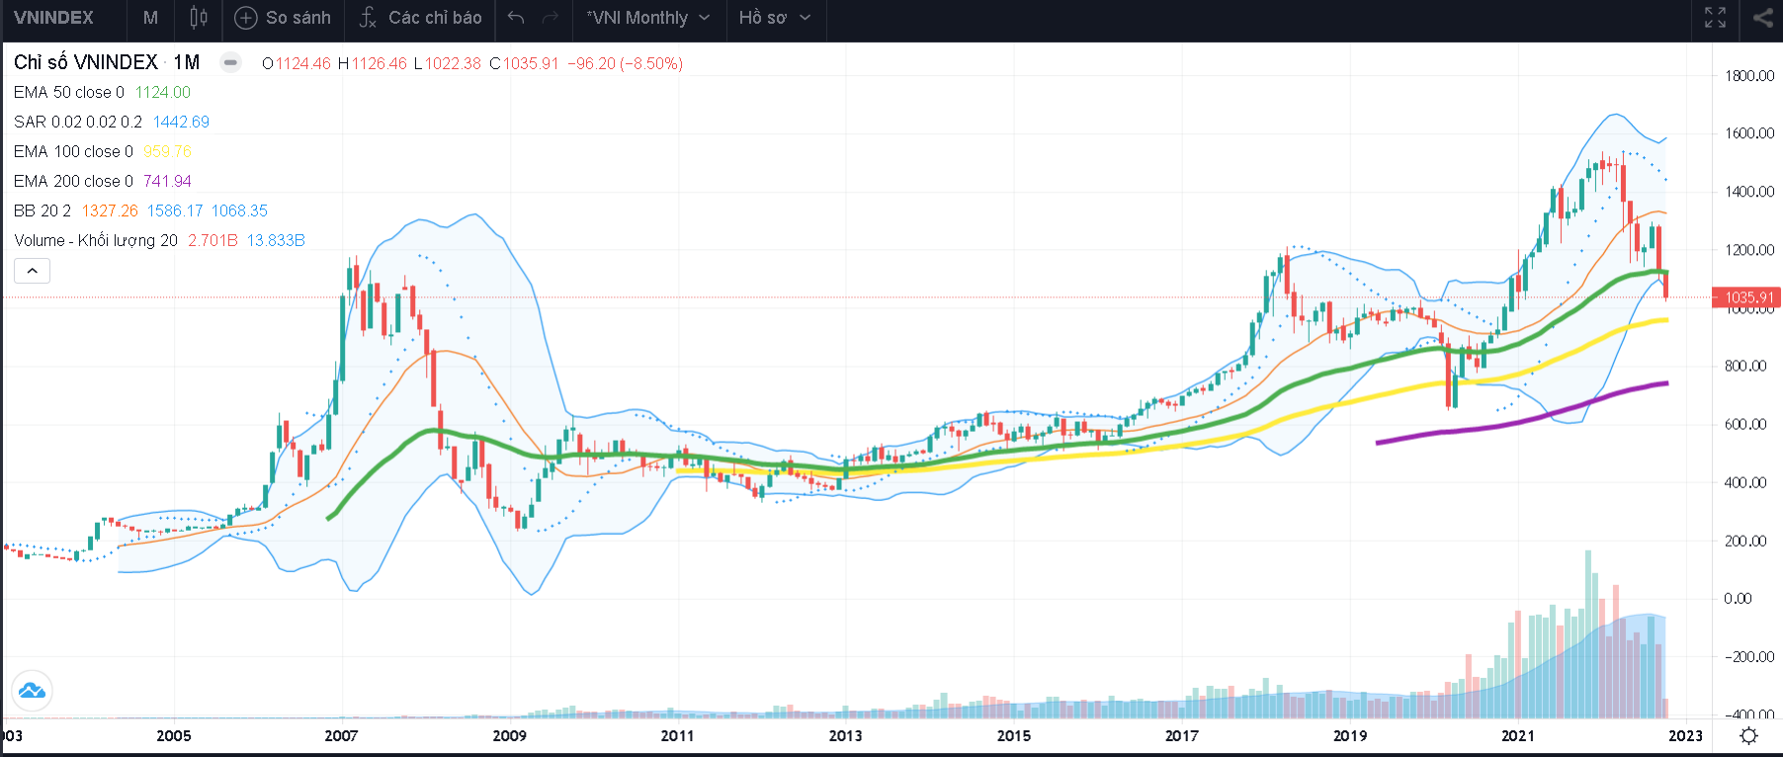Click the EMA 50 value 1124.00
1783x757 pixels.
point(163,92)
